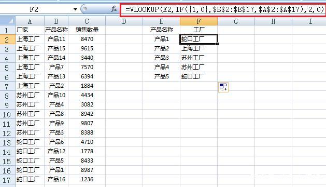The image size is (326, 187).
Task: Click the Auto Fill Options icon
Action: pos(223,87)
